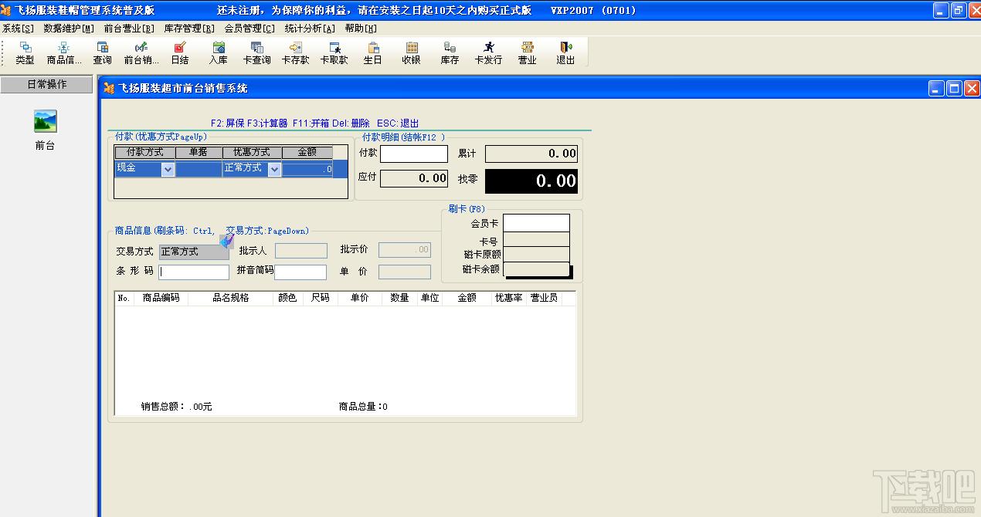Click the 累计 total display field

(x=531, y=154)
